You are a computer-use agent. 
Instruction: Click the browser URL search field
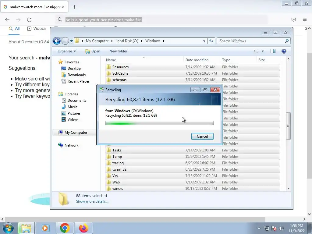[162, 20]
